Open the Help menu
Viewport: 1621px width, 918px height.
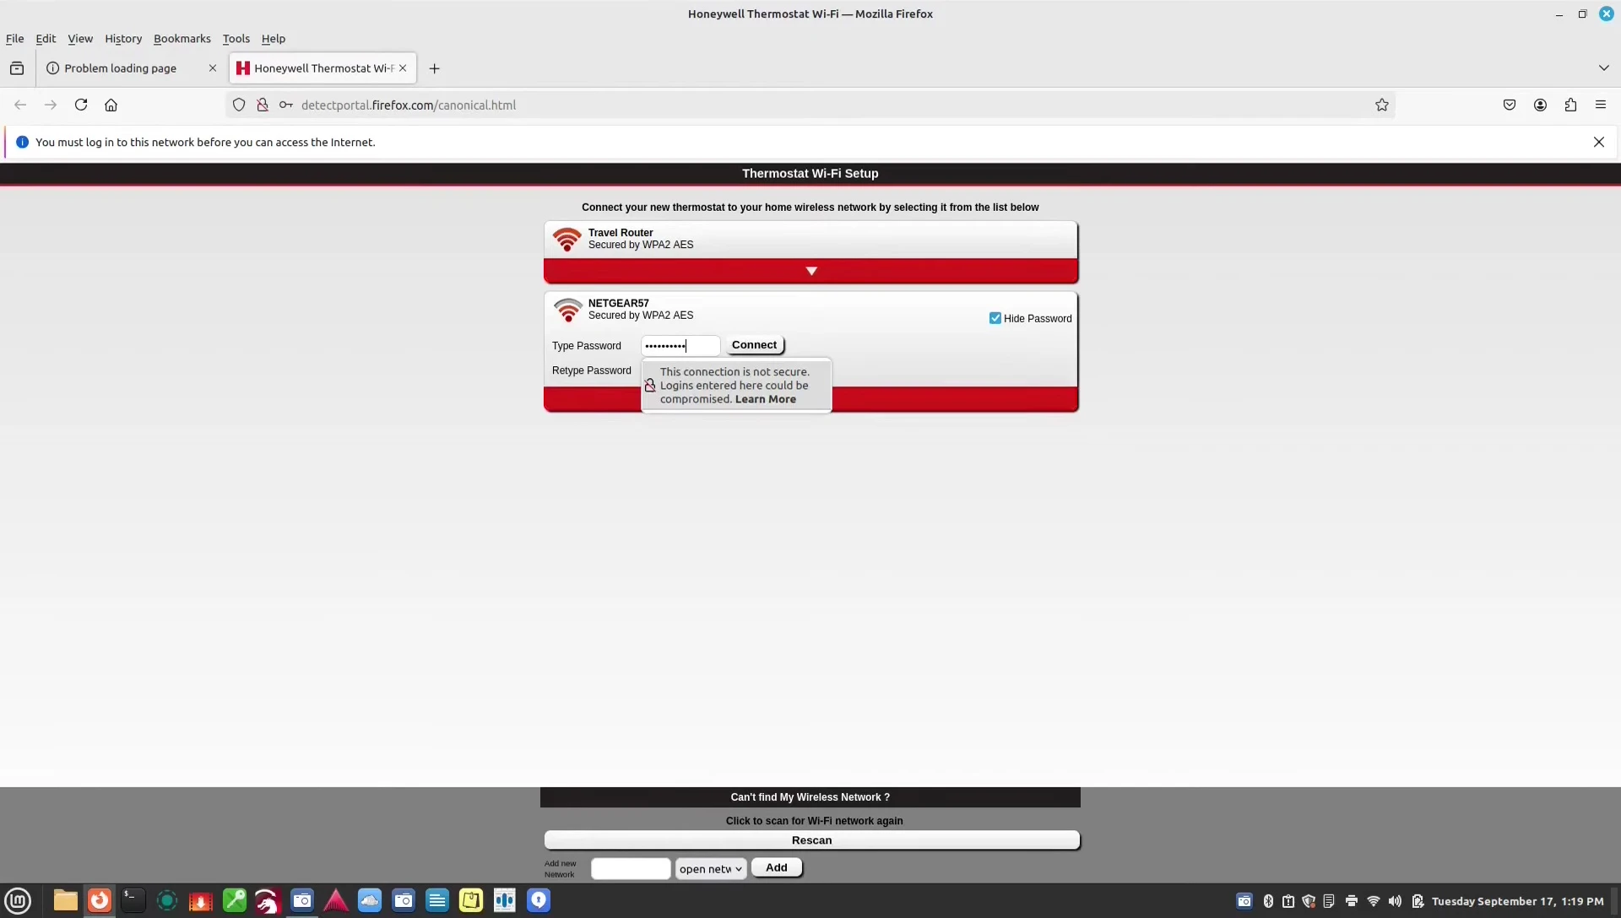(x=274, y=39)
